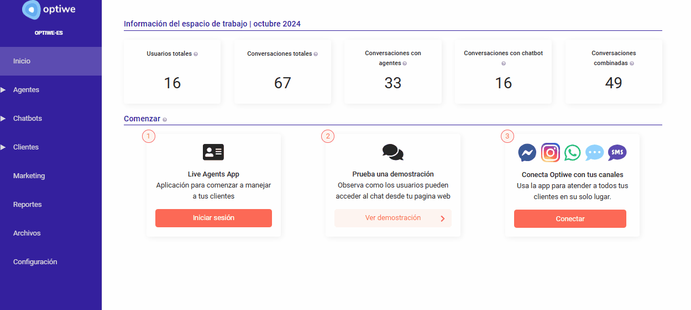Go to Reportes in the sidebar
This screenshot has width=691, height=310.
(x=28, y=205)
